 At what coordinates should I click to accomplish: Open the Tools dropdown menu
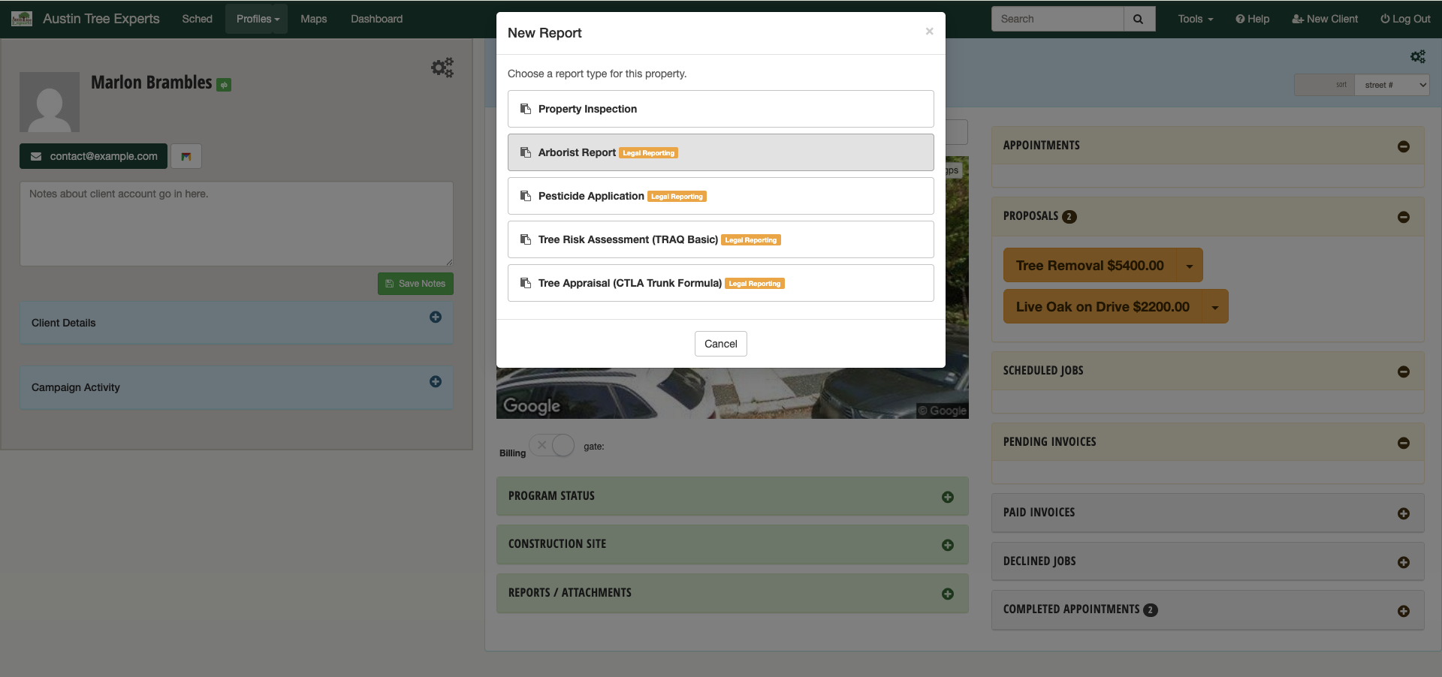1195,19
